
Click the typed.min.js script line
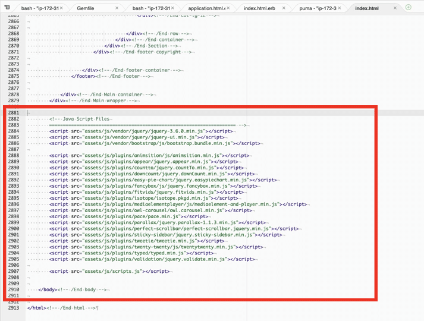pos(131,253)
